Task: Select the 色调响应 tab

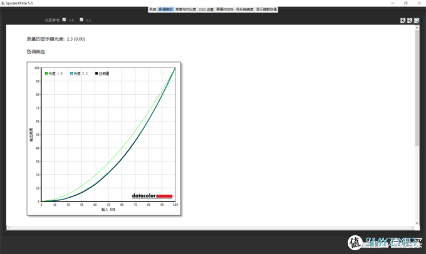Action: pyautogui.click(x=165, y=9)
